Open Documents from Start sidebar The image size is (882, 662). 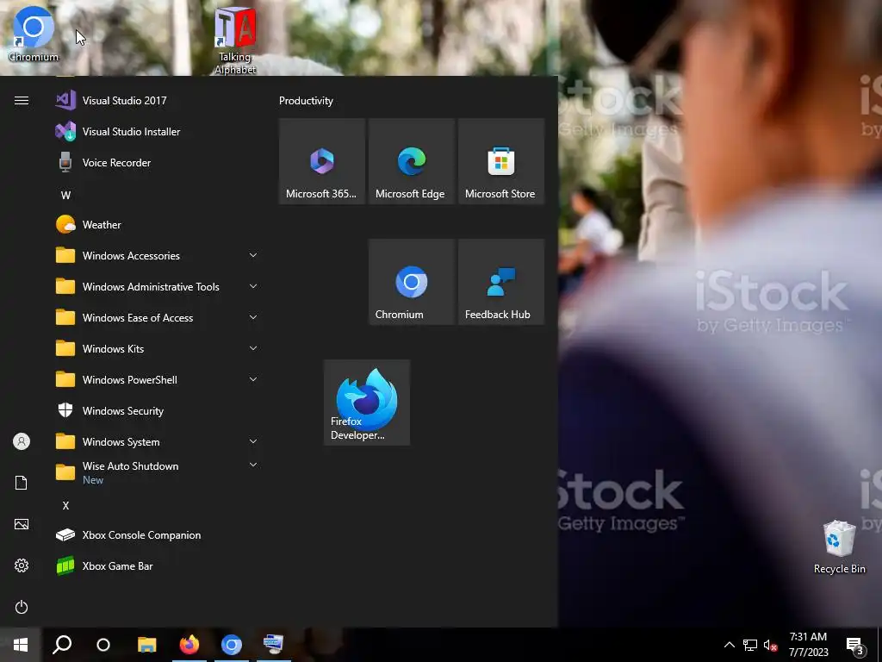[x=22, y=483]
